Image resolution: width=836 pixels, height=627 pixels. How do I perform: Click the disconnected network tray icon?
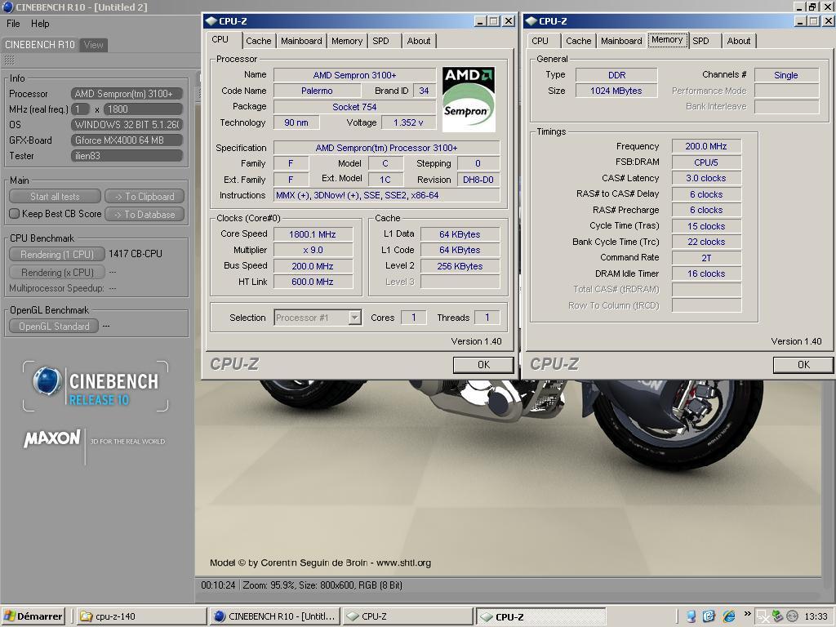click(763, 616)
